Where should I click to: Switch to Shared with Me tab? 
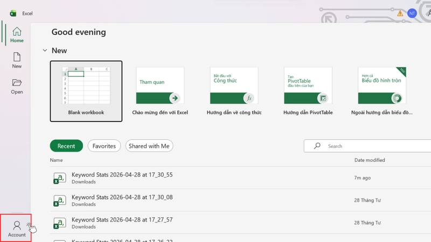coord(149,146)
